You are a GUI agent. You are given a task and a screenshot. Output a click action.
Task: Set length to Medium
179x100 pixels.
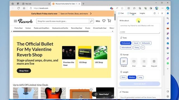tap(132, 77)
